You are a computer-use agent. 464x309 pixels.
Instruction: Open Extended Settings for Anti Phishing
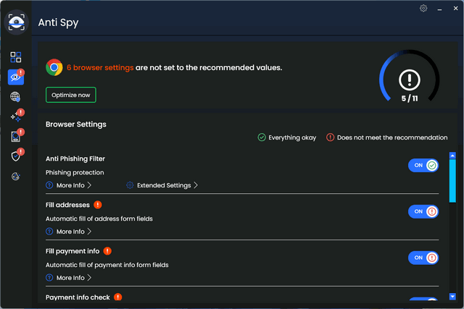tap(163, 185)
